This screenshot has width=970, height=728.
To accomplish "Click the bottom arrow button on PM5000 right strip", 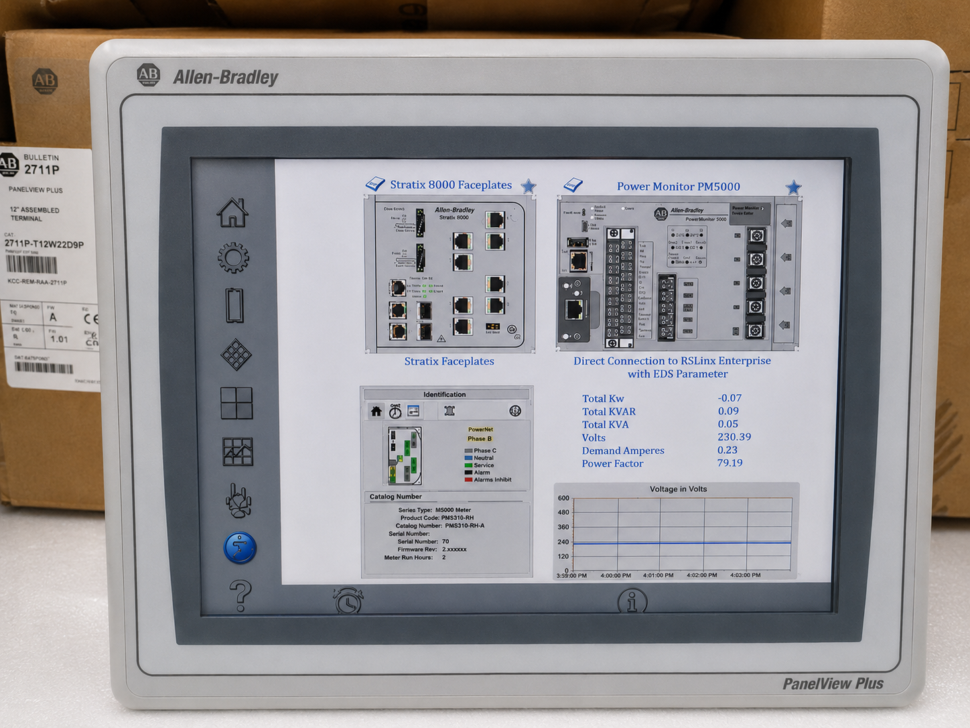I will [x=786, y=324].
